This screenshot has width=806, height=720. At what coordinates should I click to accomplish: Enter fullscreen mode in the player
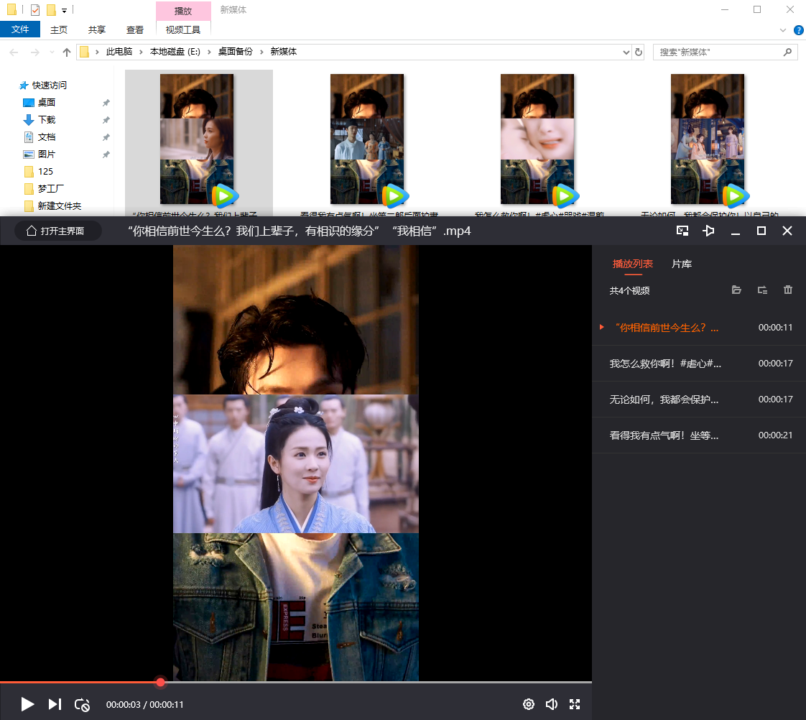pos(575,704)
